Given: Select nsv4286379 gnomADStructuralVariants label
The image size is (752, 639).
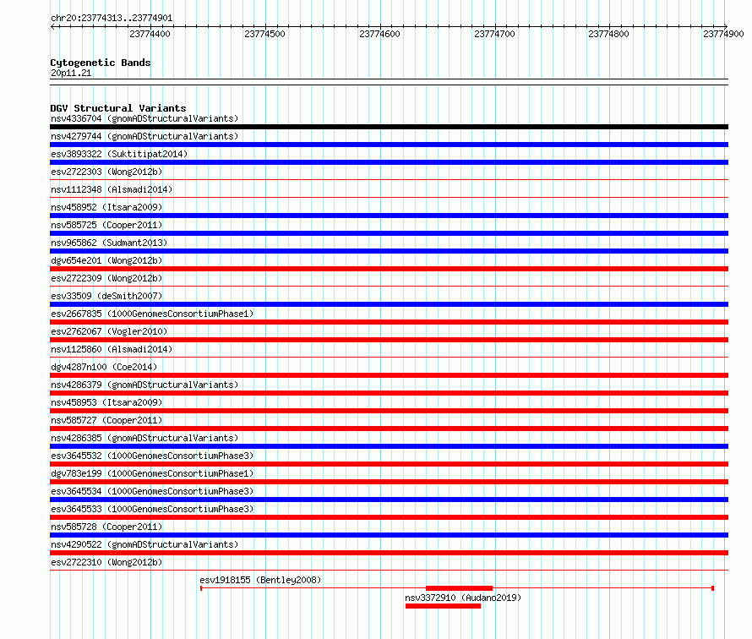Looking at the screenshot, I should pos(144,385).
